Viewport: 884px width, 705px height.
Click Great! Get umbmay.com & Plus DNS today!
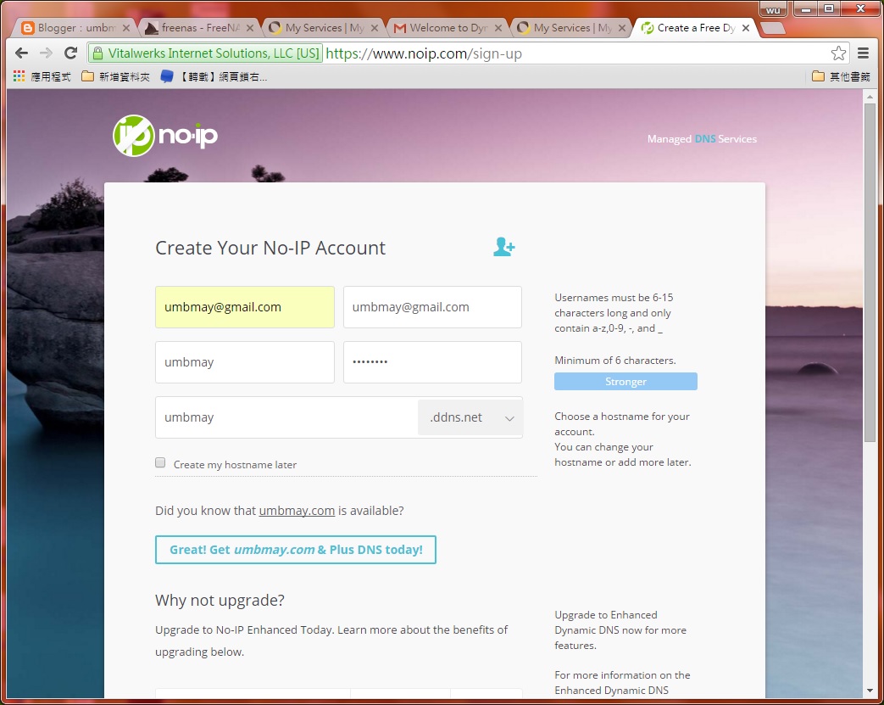click(x=296, y=550)
